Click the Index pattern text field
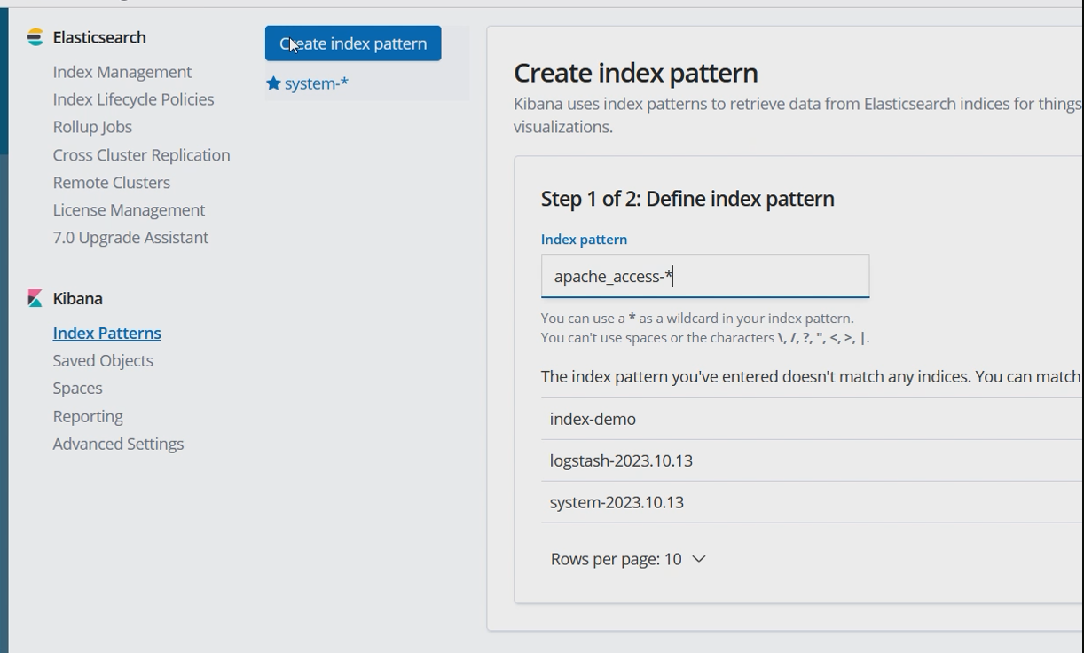This screenshot has height=653, width=1084. [x=704, y=277]
